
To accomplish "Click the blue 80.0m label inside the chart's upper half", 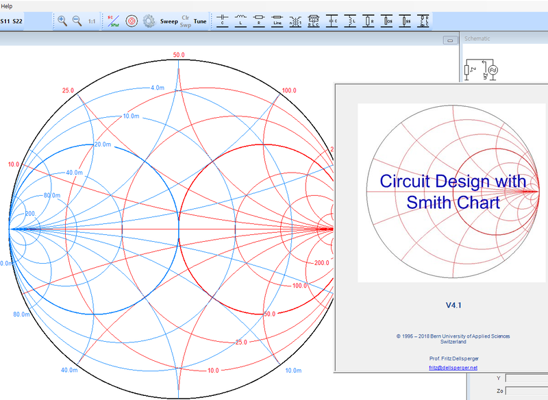I will click(x=52, y=195).
